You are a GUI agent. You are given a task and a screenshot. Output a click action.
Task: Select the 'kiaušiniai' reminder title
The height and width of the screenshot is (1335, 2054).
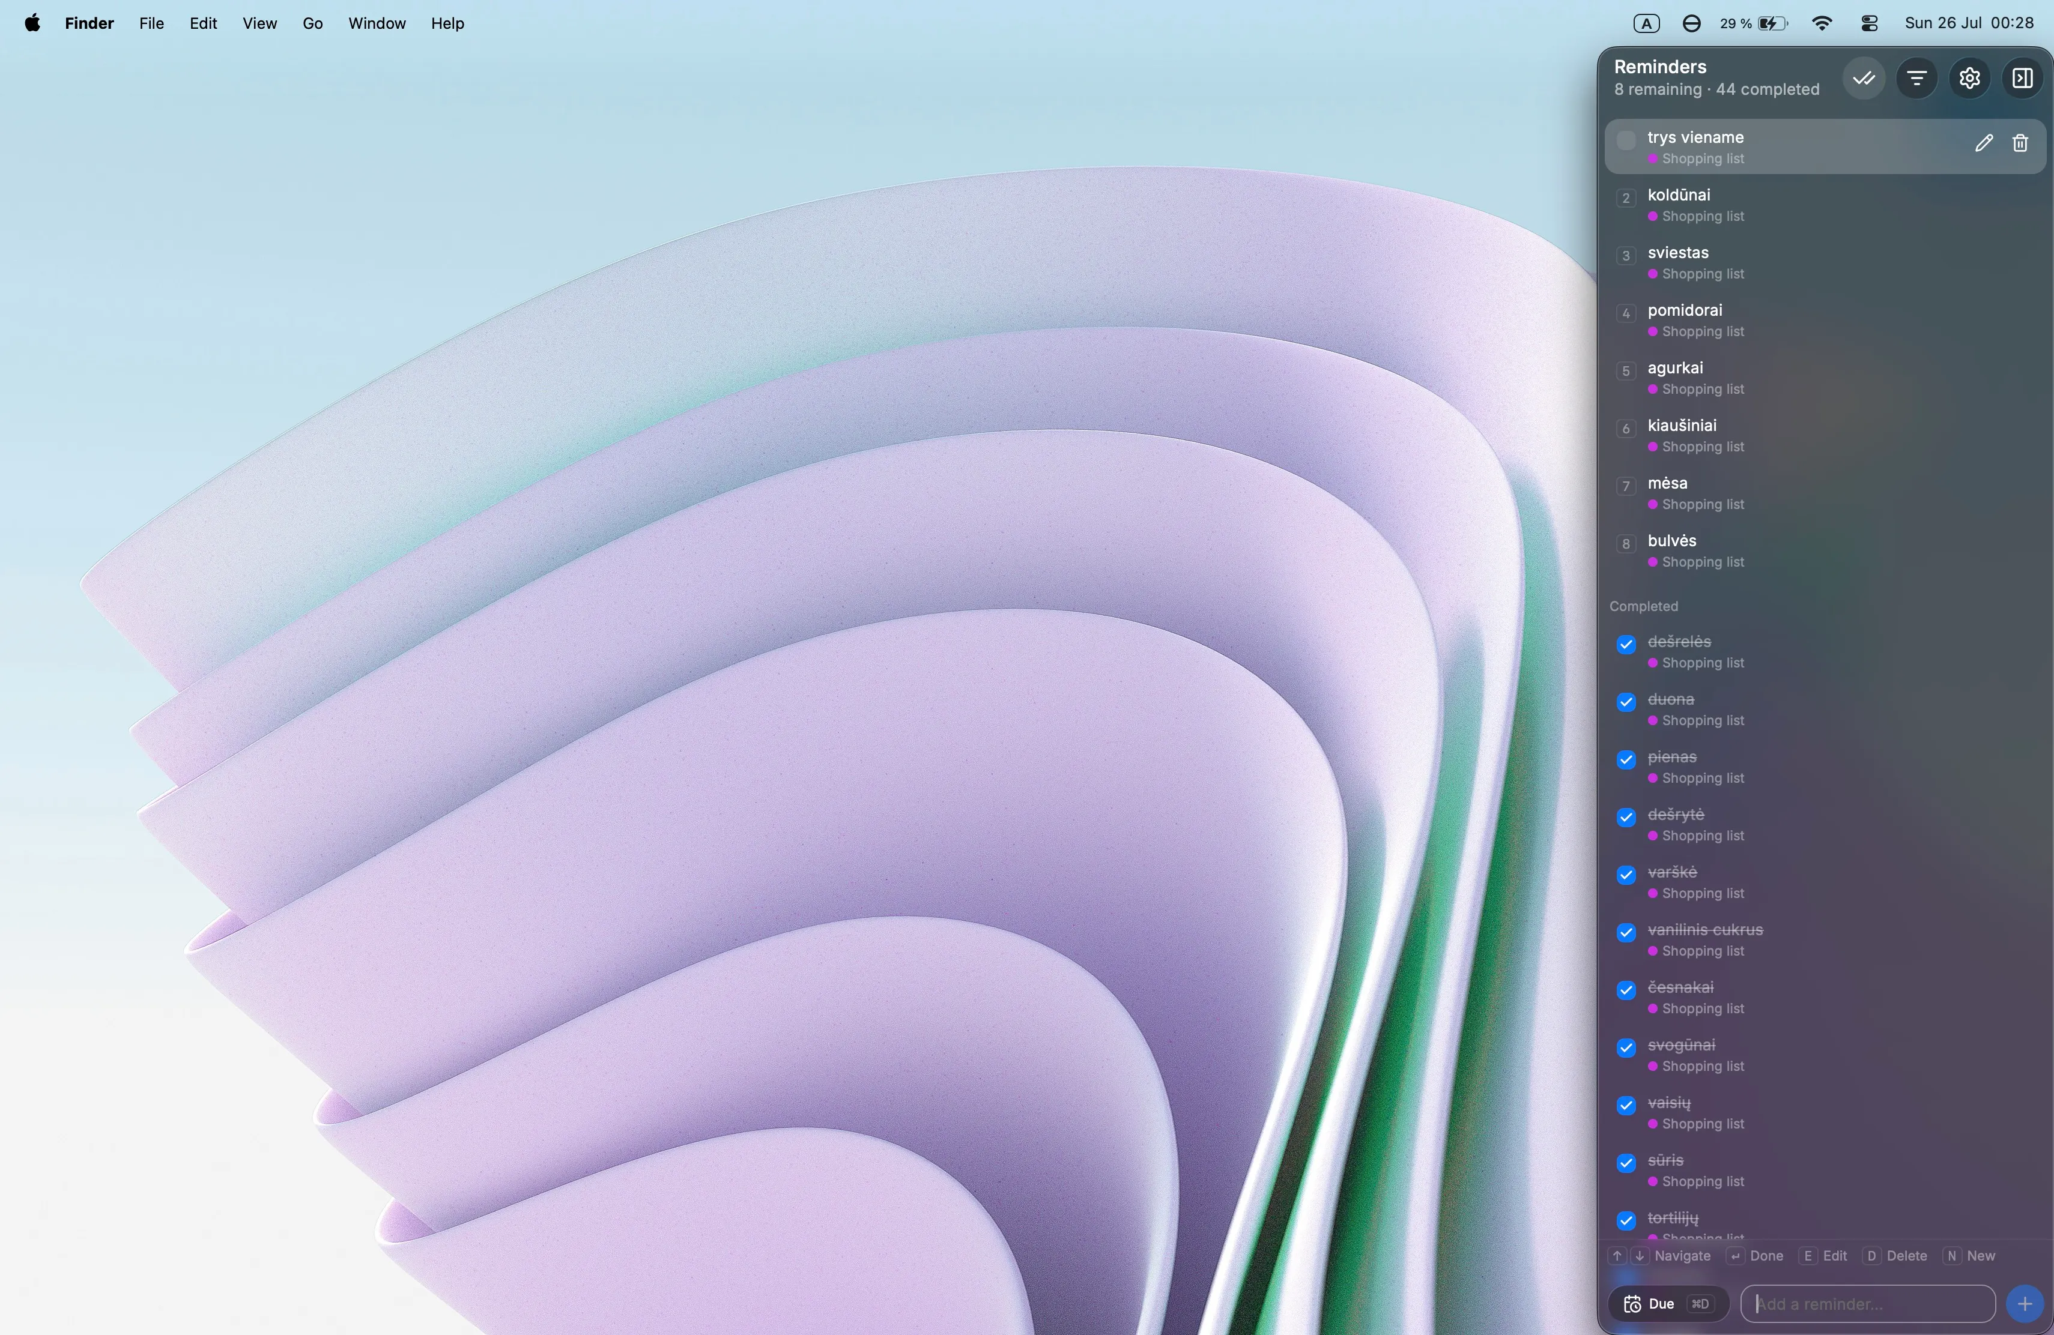pos(1681,426)
